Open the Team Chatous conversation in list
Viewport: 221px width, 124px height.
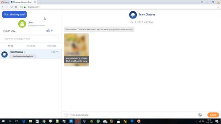[31, 54]
